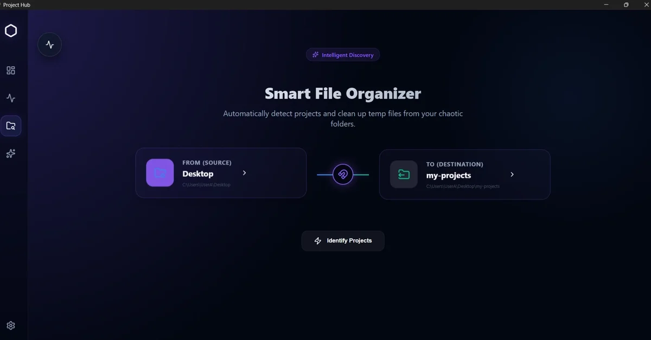Select the TO (DESTINATION) my-projects label

point(449,175)
